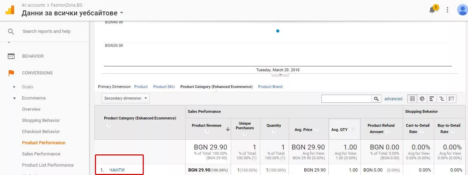Click help icon for Cart-to-Detail Rate
Screen dimensions: 468x175
pyautogui.click(x=422, y=132)
